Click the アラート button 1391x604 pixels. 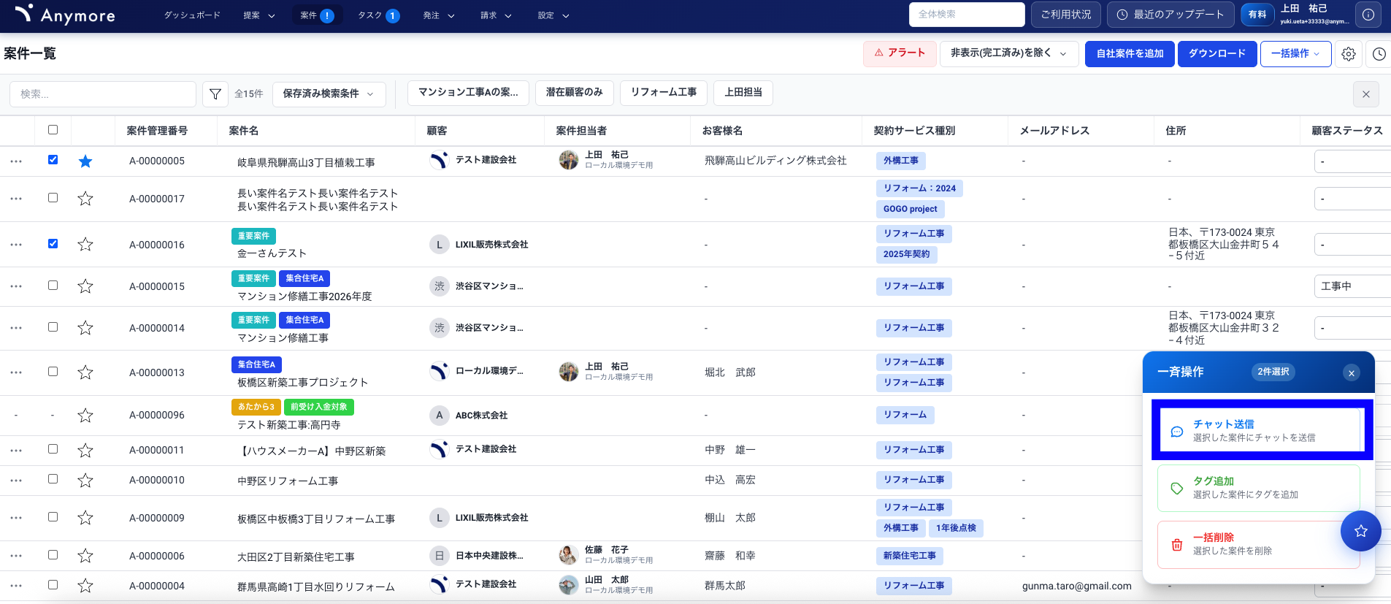[x=900, y=53]
